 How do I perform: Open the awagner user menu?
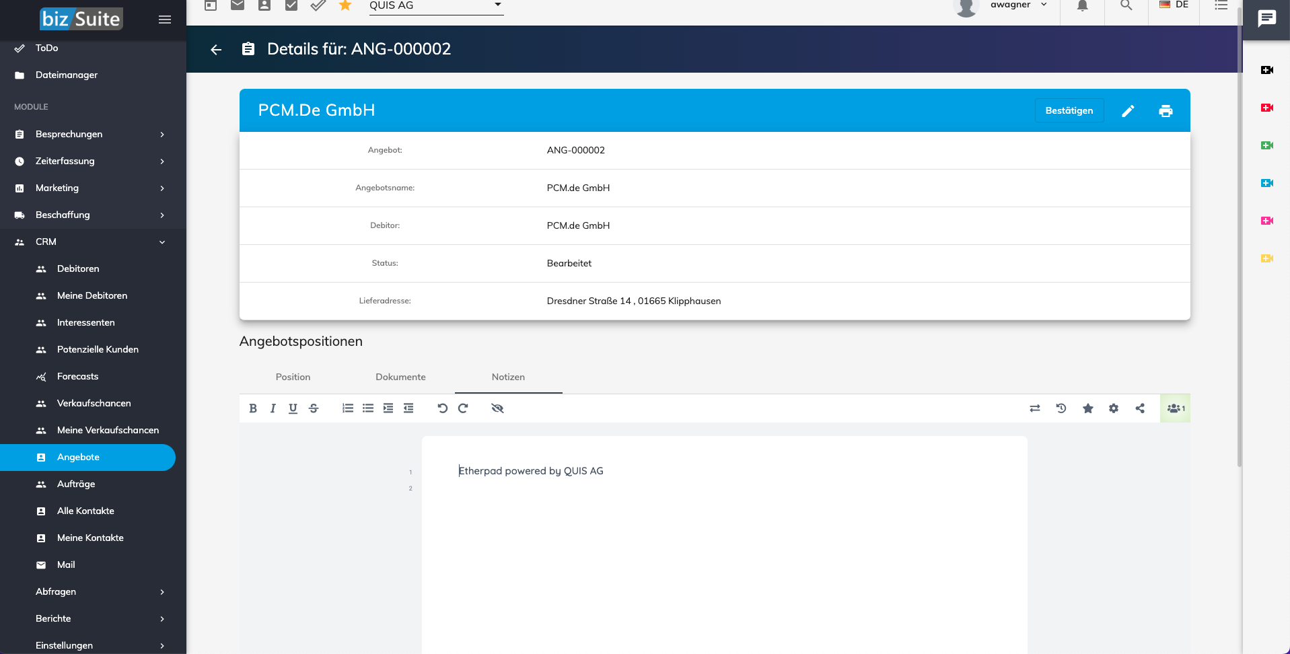(1002, 5)
